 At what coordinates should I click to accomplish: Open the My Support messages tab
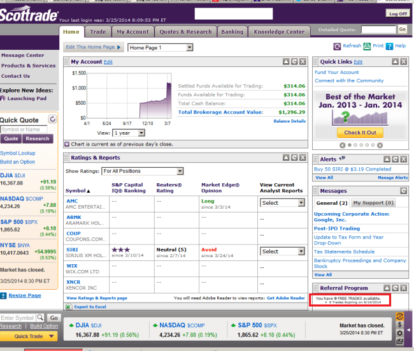coord(373,203)
